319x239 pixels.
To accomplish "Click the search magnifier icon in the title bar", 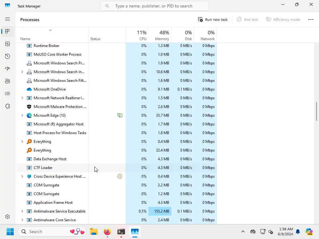I will 107,6.
